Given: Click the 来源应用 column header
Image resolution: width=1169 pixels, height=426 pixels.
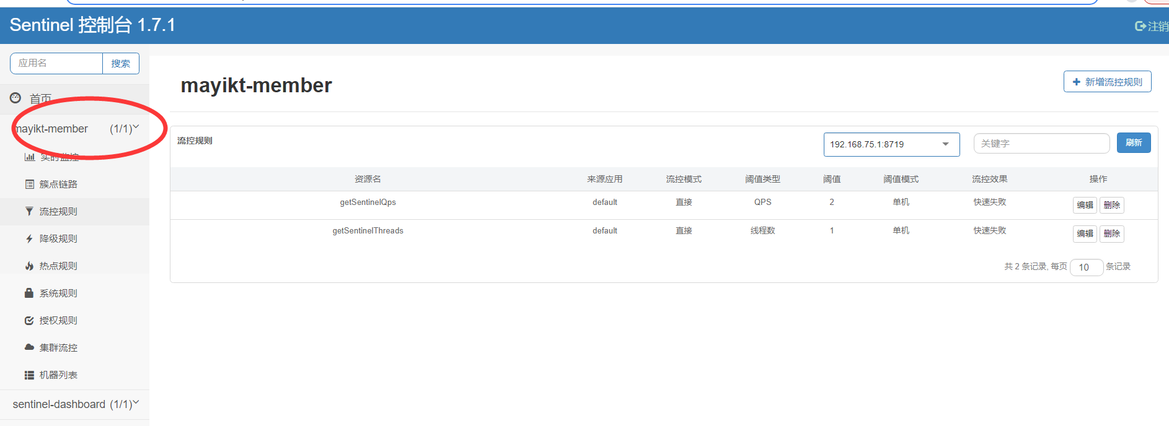Looking at the screenshot, I should tap(605, 179).
